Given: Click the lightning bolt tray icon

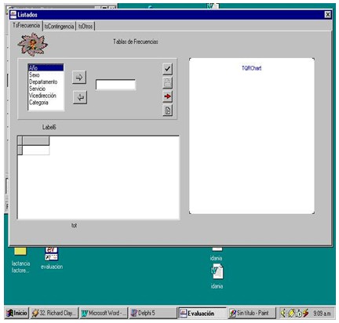Looking at the screenshot, I should point(306,313).
